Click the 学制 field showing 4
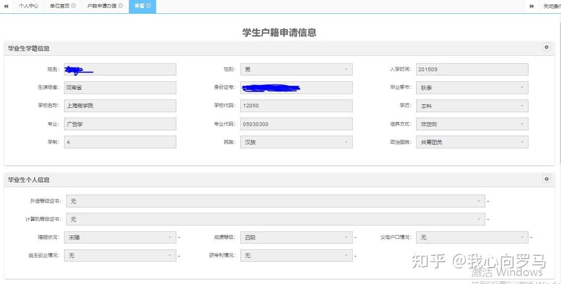Screen dimensions: 561x284 (x=120, y=142)
